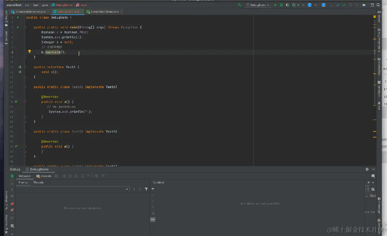Image resolution: width=387 pixels, height=236 pixels.
Task: Collapse the TestA1 class fold marker
Action: coord(25,87)
